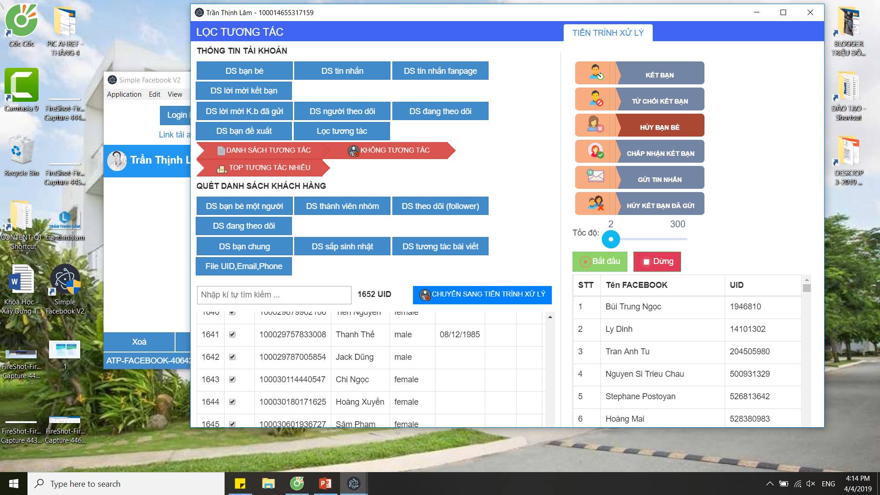880x495 pixels.
Task: Uncheck the checkbox for Hoàng Xuyến
Action: 232,402
